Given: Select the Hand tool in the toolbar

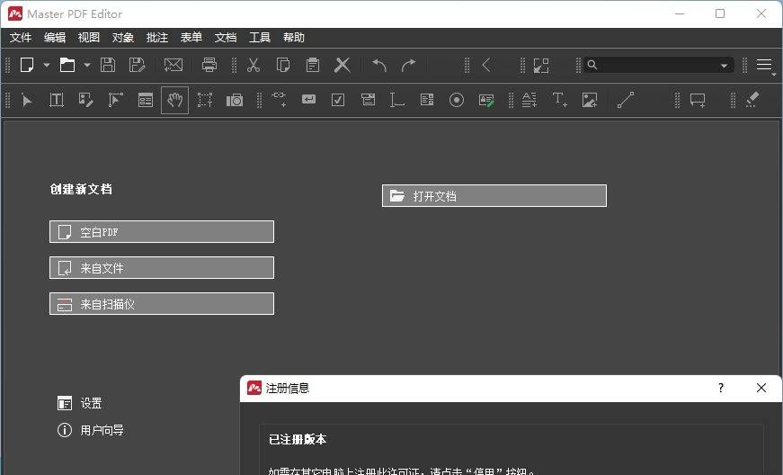Looking at the screenshot, I should [x=174, y=100].
